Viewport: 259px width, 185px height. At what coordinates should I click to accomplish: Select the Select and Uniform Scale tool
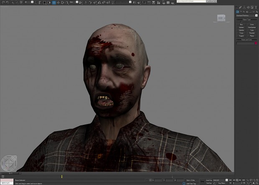(67, 3)
